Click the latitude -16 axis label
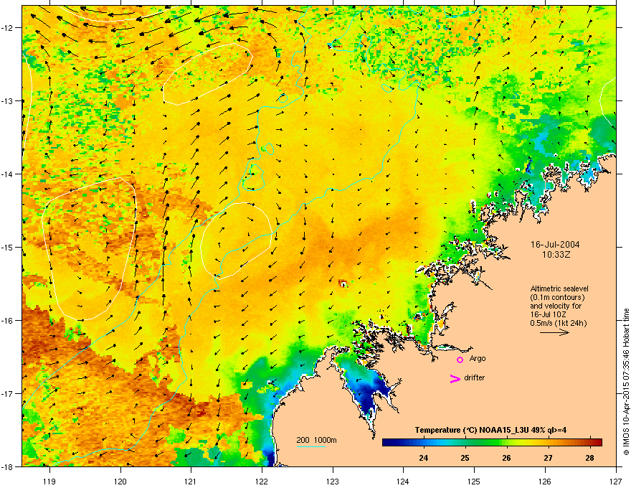The image size is (631, 488). [7, 321]
